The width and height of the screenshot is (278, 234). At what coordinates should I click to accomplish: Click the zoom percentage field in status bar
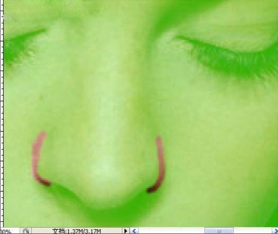pos(9,231)
